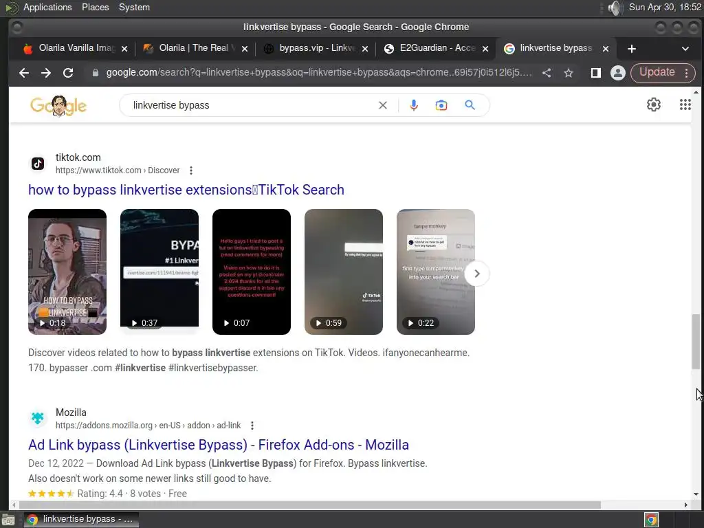Clear the search box text
This screenshot has width=704, height=528.
tap(383, 105)
